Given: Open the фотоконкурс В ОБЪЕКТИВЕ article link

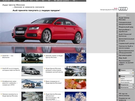Looking at the screenshot, I should point(53,97).
